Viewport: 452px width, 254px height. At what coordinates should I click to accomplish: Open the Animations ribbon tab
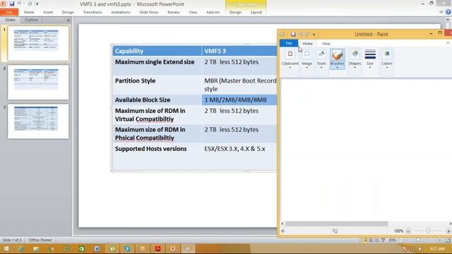tap(121, 12)
